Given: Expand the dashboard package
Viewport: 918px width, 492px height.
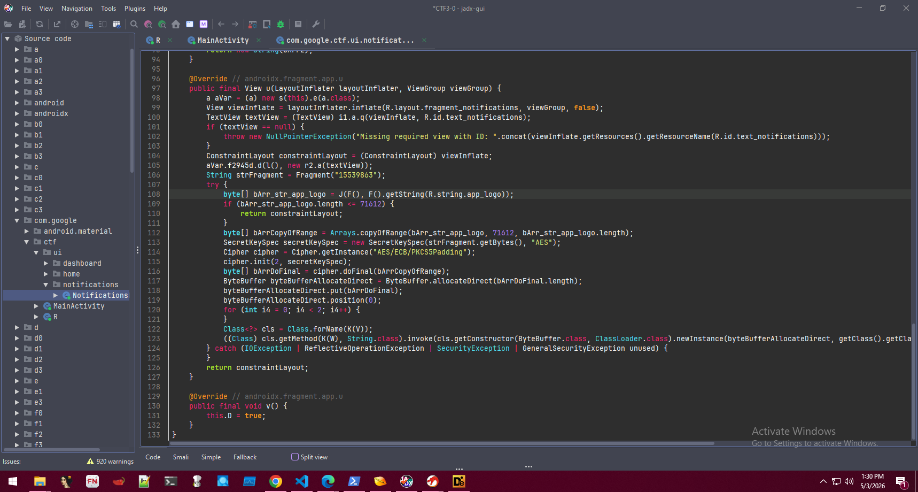Looking at the screenshot, I should click(46, 263).
